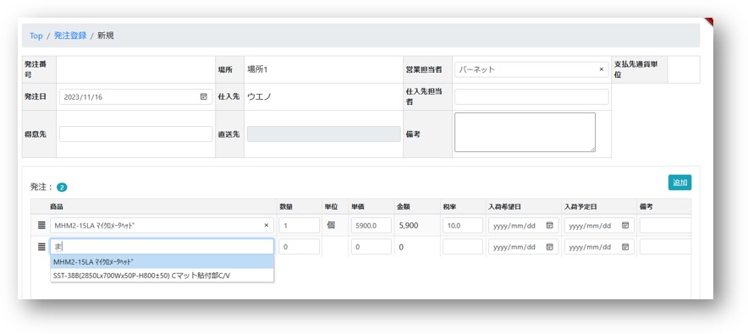Grab the drag handle of MHM2-15LA row
748x334 pixels.
(41, 225)
